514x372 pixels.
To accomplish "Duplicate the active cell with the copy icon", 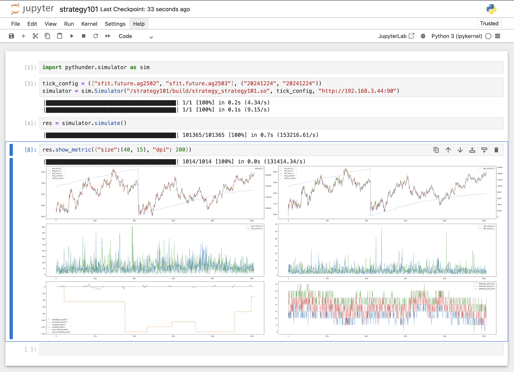I will (436, 150).
